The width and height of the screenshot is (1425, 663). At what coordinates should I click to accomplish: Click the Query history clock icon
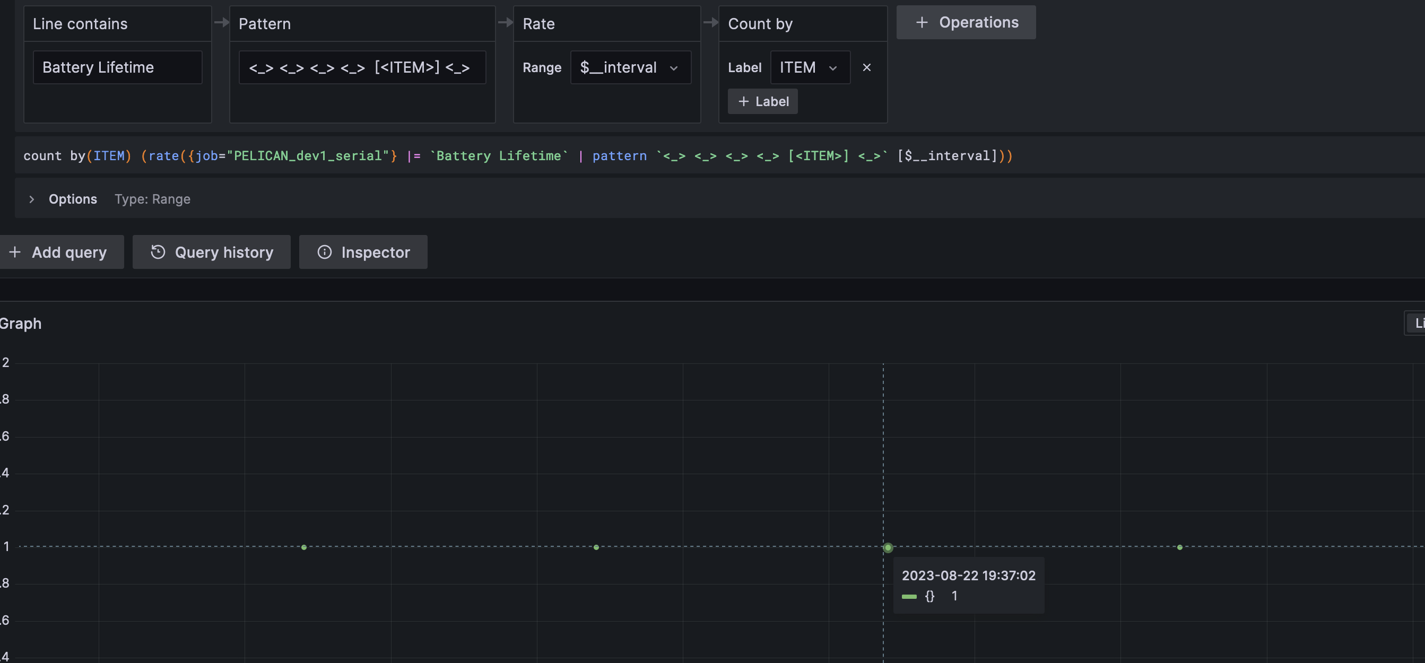pos(158,252)
